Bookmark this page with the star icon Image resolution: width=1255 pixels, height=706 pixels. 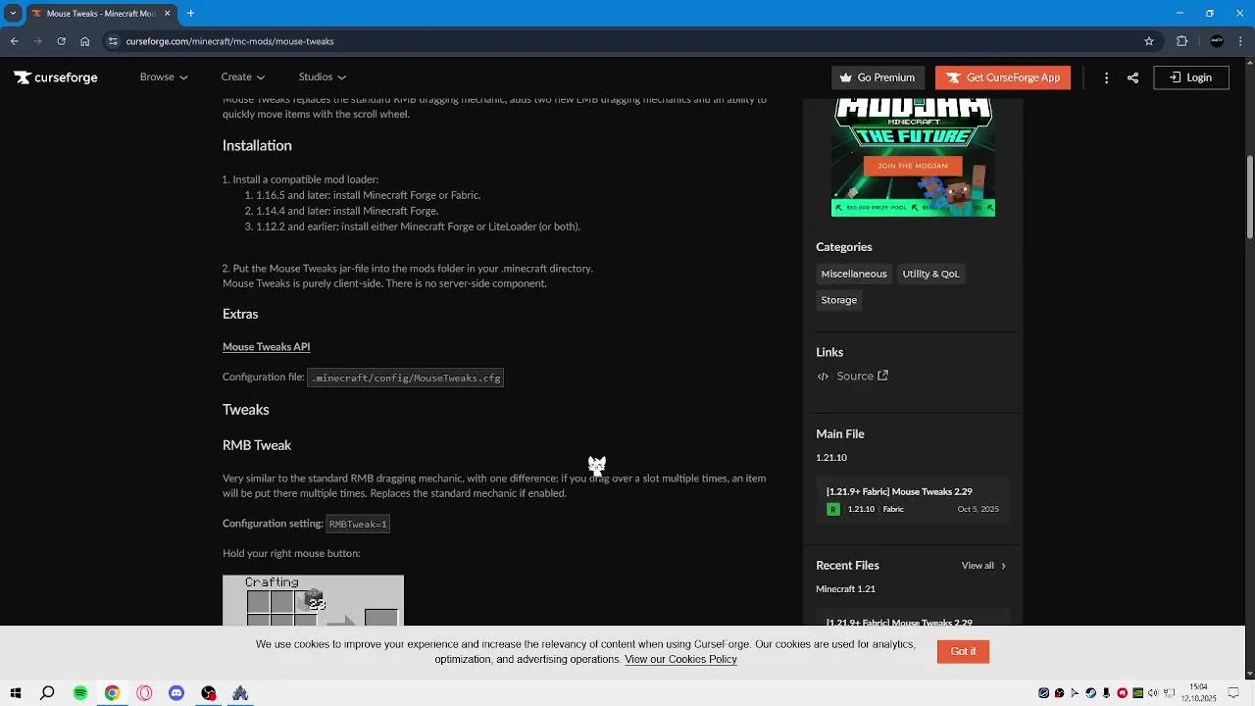(x=1149, y=41)
